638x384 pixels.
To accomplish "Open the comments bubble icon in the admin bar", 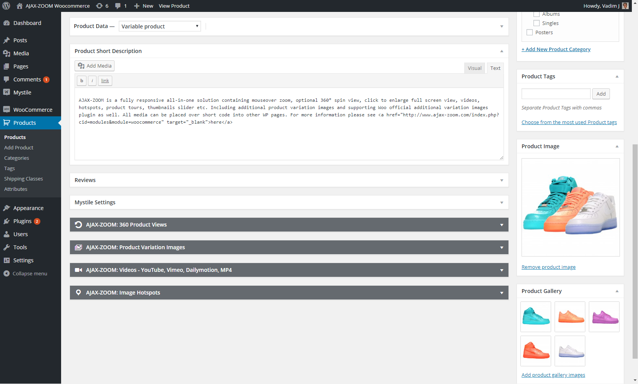I will (x=118, y=6).
